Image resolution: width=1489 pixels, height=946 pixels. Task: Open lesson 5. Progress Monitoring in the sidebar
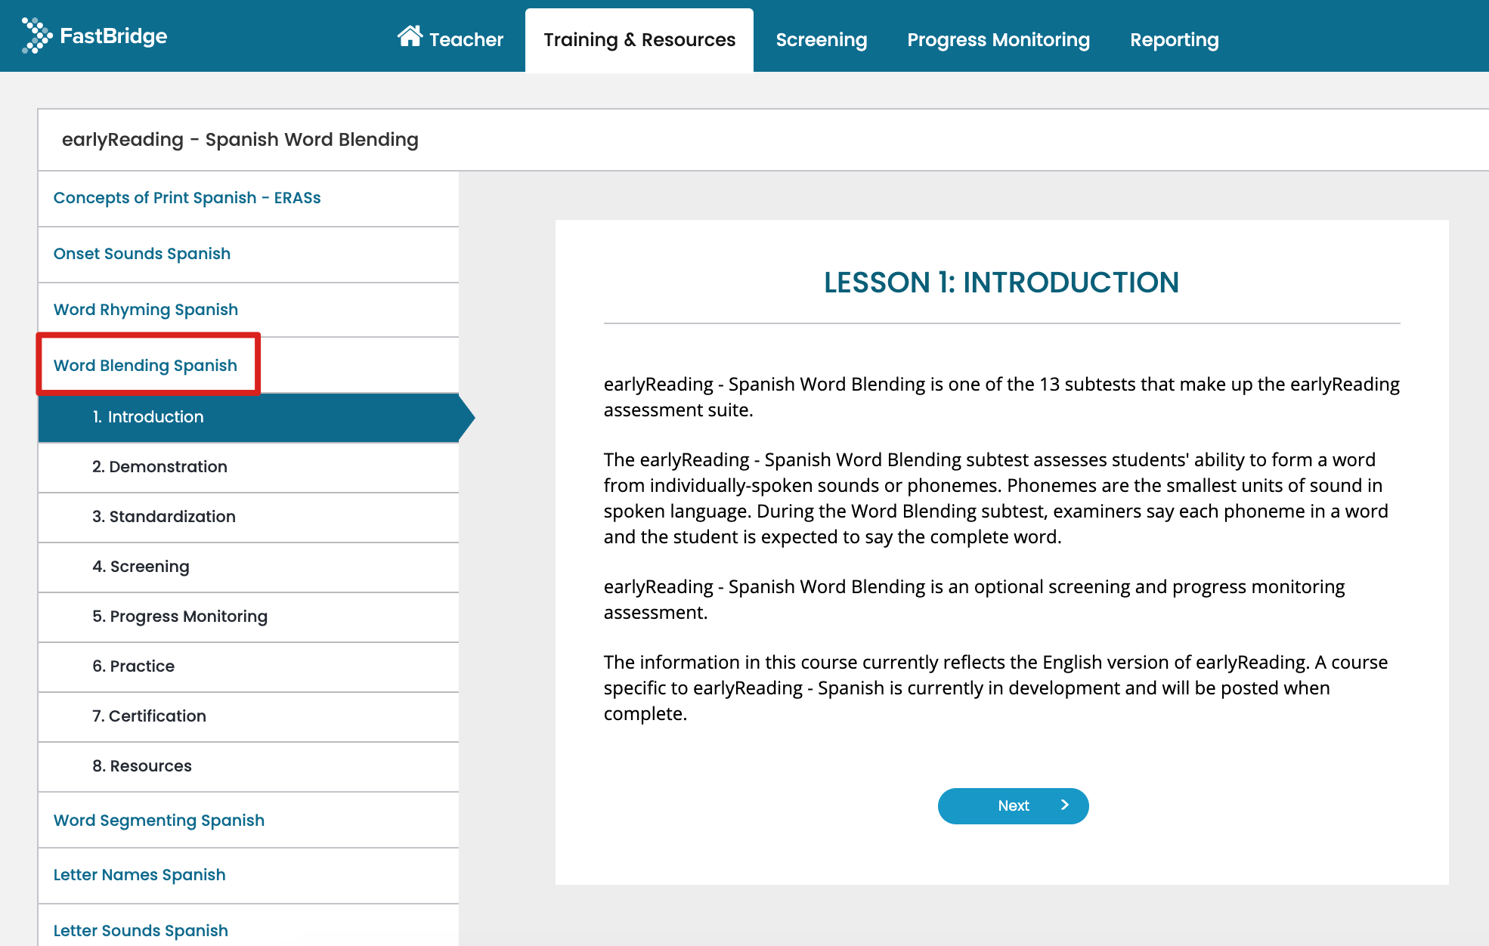click(x=248, y=617)
